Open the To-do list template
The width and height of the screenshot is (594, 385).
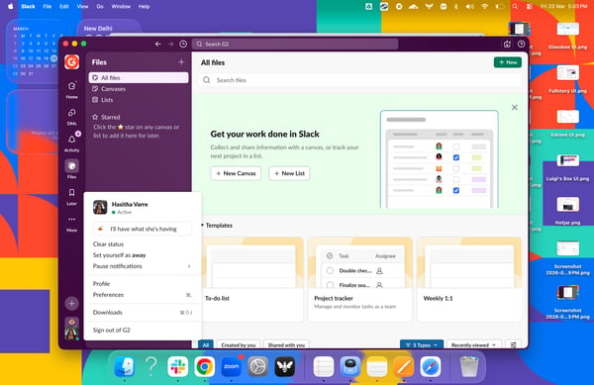(252, 279)
